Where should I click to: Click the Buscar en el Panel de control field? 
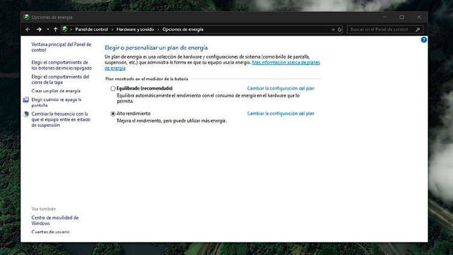(381, 29)
